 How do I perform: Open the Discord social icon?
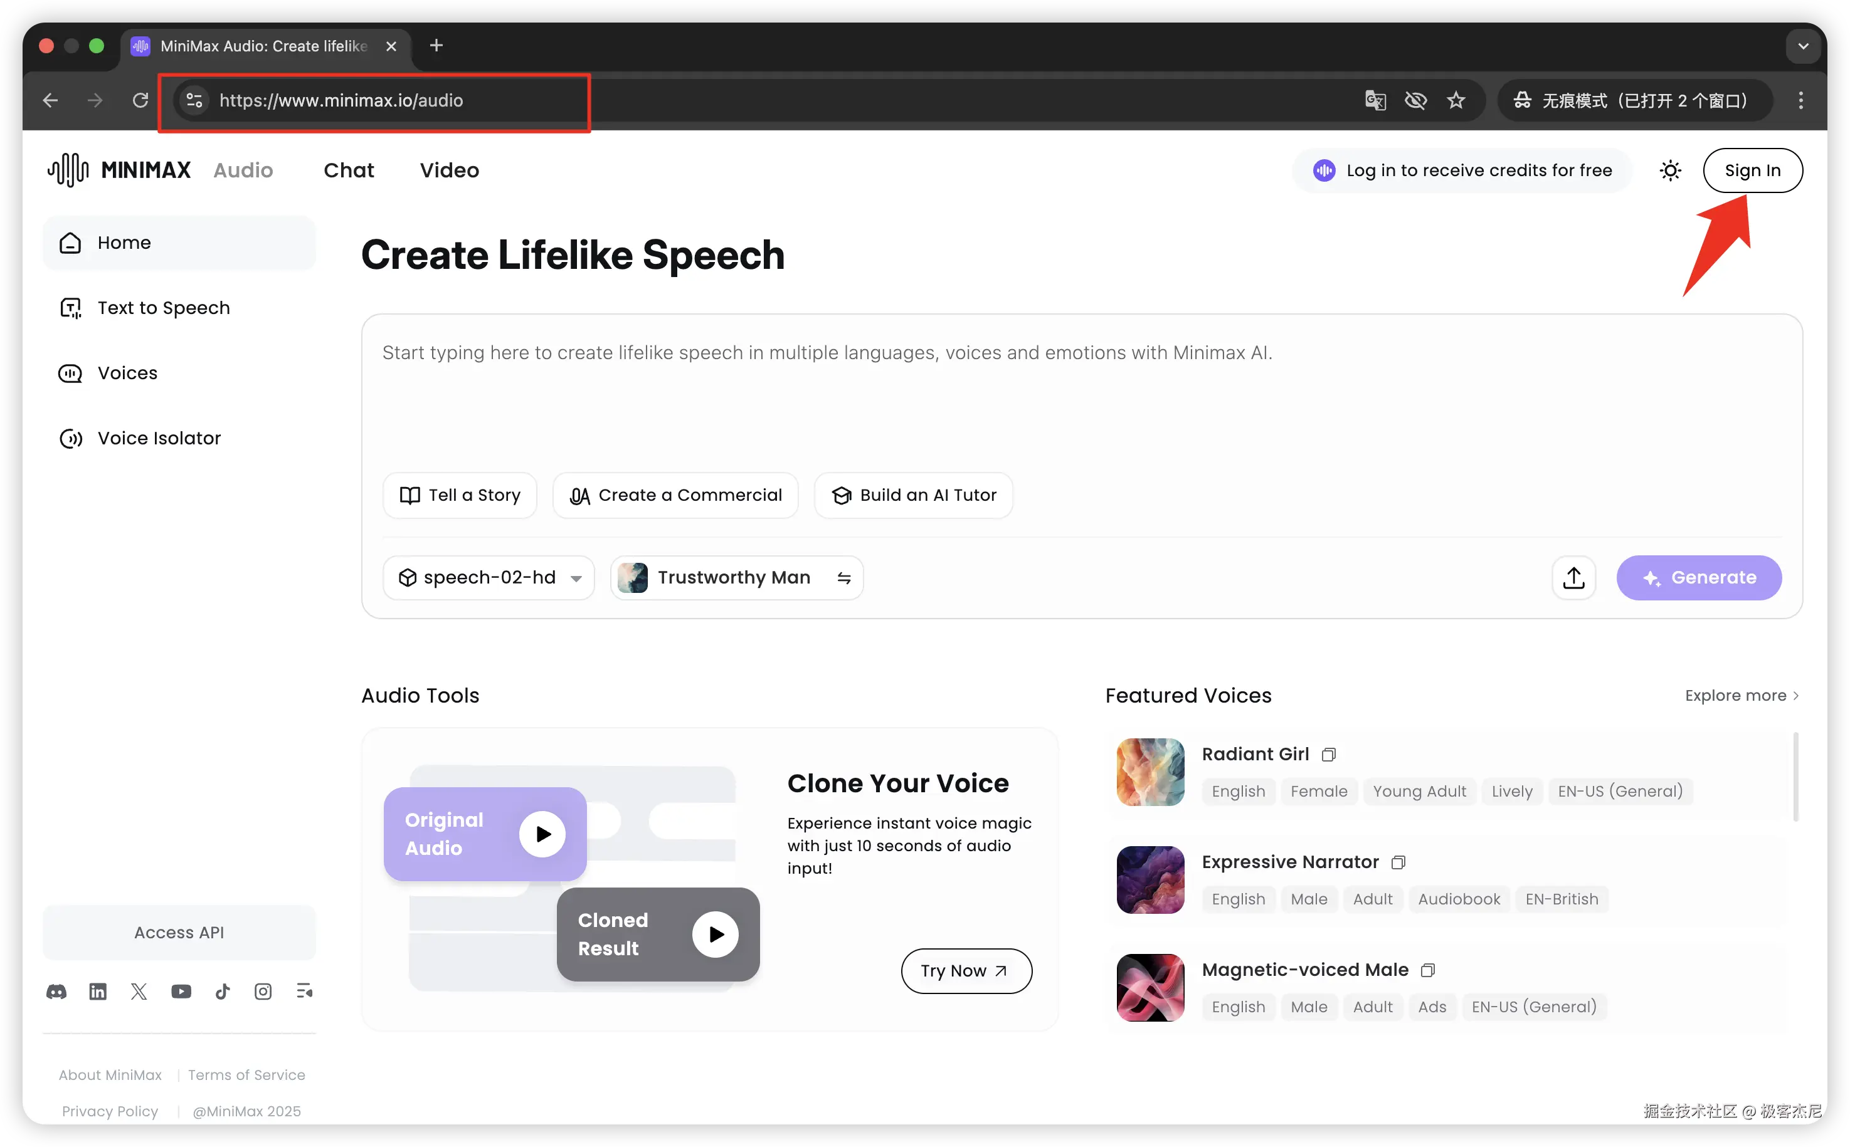pos(56,992)
